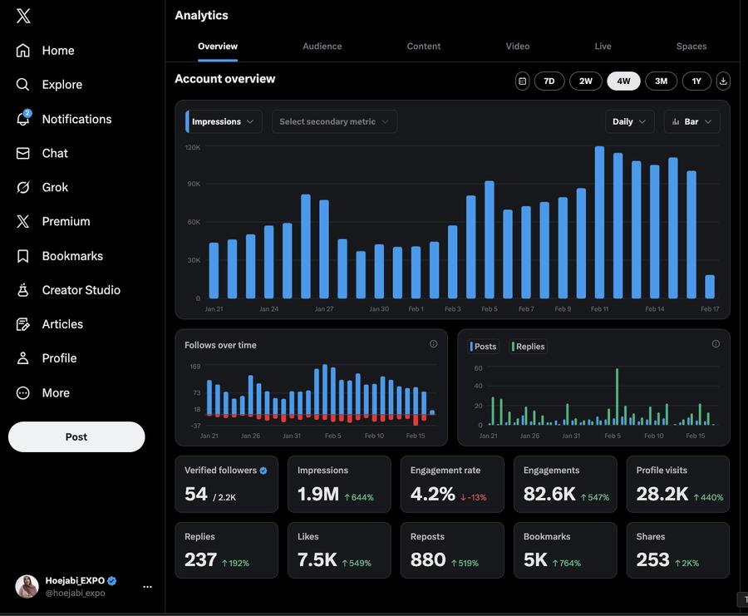Open the Select secondary metric dropdown
Screen dimensions: 748x616
point(334,121)
